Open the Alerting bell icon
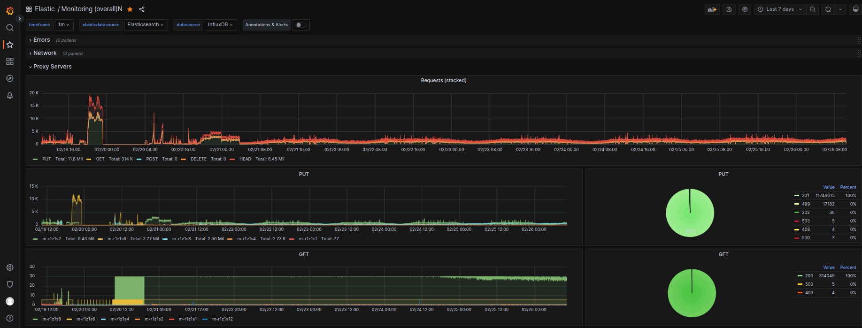This screenshot has width=862, height=328. (10, 95)
